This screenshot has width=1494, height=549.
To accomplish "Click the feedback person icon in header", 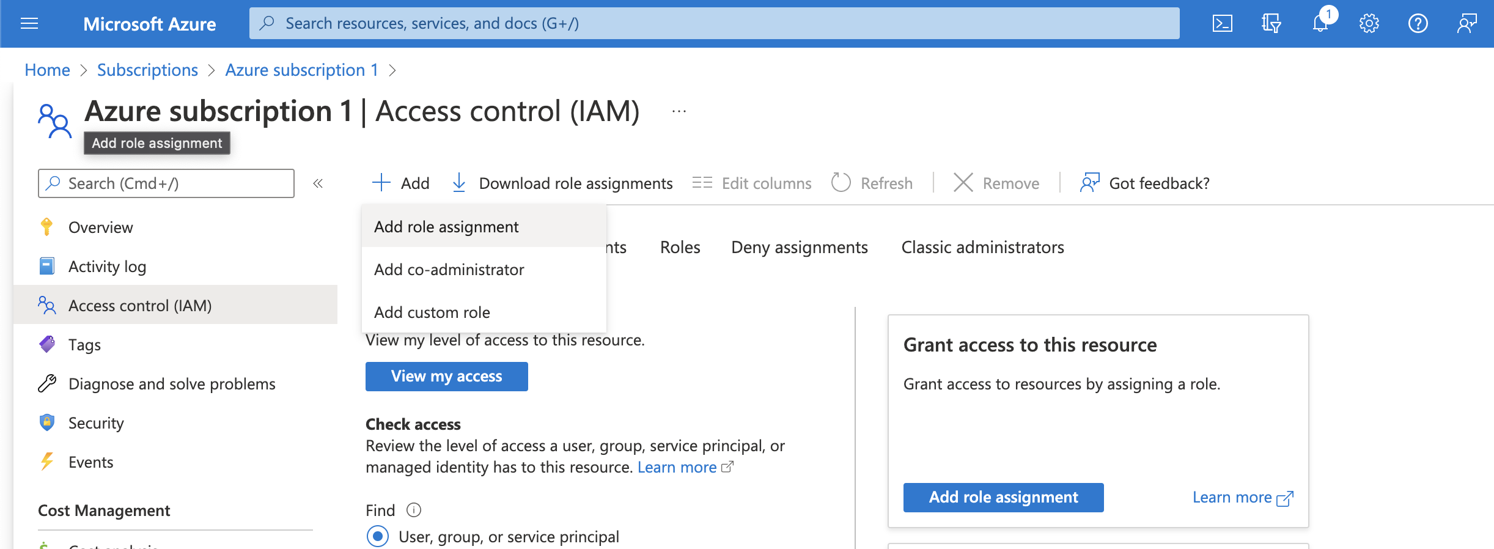I will (1466, 24).
